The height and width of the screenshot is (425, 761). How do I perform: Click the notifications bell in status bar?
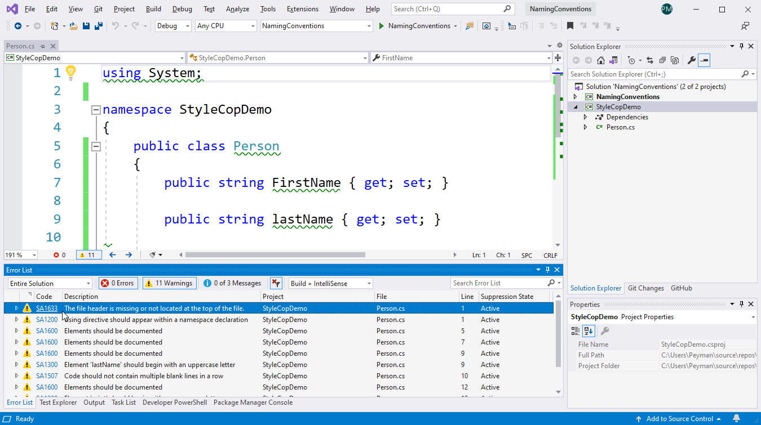736,418
